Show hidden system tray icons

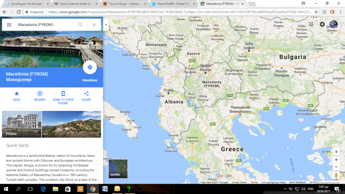285,189
